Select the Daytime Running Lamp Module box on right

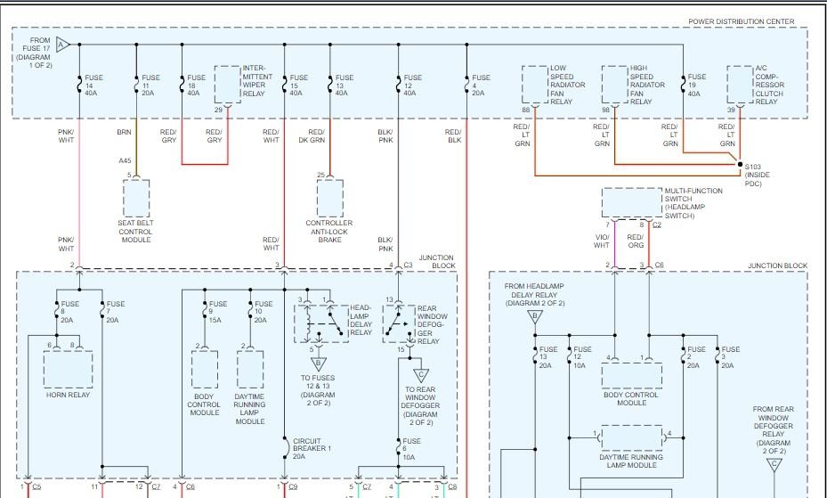pos(631,437)
